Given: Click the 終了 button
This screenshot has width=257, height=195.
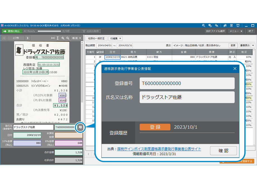Looking at the screenshot, I should (x=251, y=31).
